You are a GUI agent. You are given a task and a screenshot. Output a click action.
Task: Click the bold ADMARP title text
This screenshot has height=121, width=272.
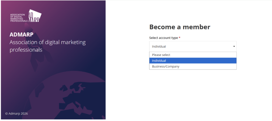21,35
